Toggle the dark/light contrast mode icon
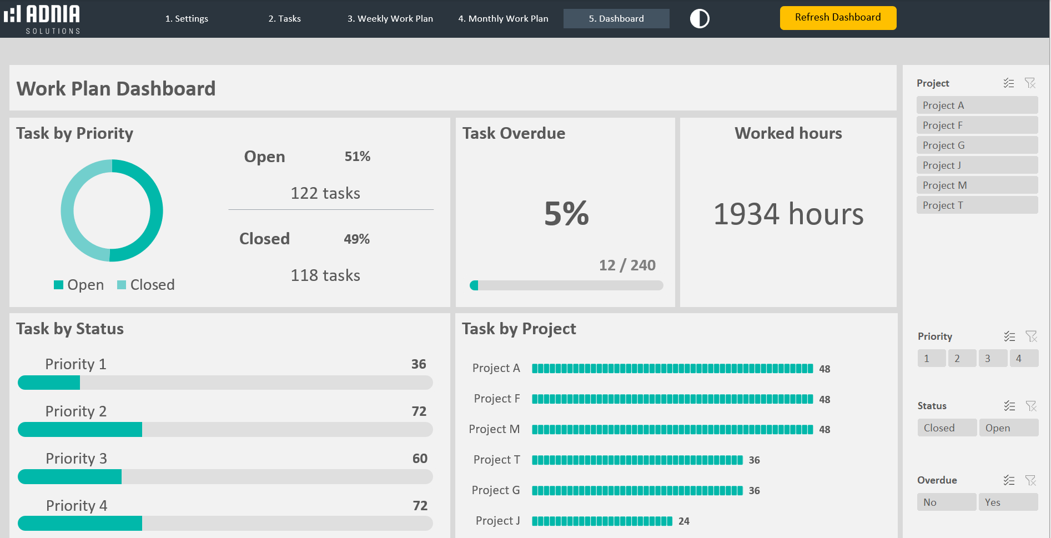 [700, 19]
